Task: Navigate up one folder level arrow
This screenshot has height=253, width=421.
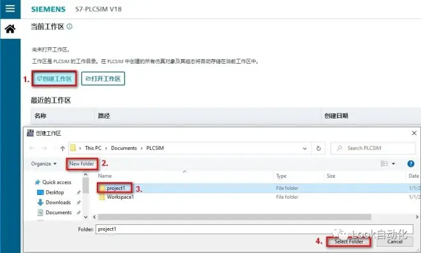Action: (x=63, y=148)
